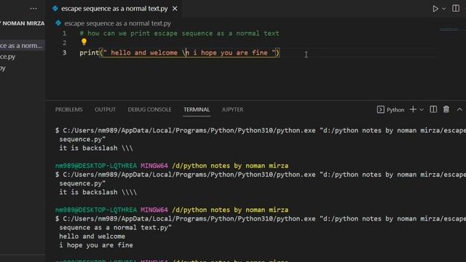This screenshot has height=262, width=466.
Task: Split the editor to the right
Action: [456, 8]
